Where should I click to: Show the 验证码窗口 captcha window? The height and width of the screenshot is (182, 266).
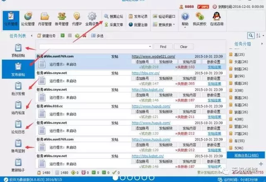pyautogui.click(x=164, y=17)
